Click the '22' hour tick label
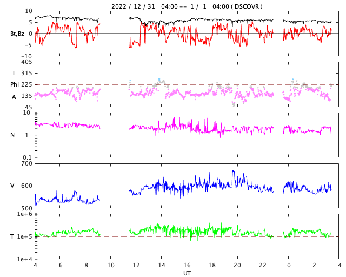This screenshot has height=277, width=346. 263,265
